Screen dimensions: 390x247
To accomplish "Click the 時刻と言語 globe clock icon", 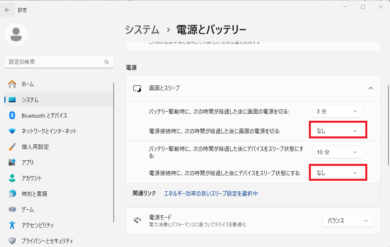I will tap(12, 194).
